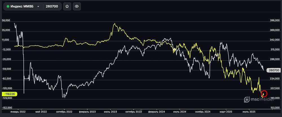Click the gray 260700 price tag on right axis

(x=273, y=70)
